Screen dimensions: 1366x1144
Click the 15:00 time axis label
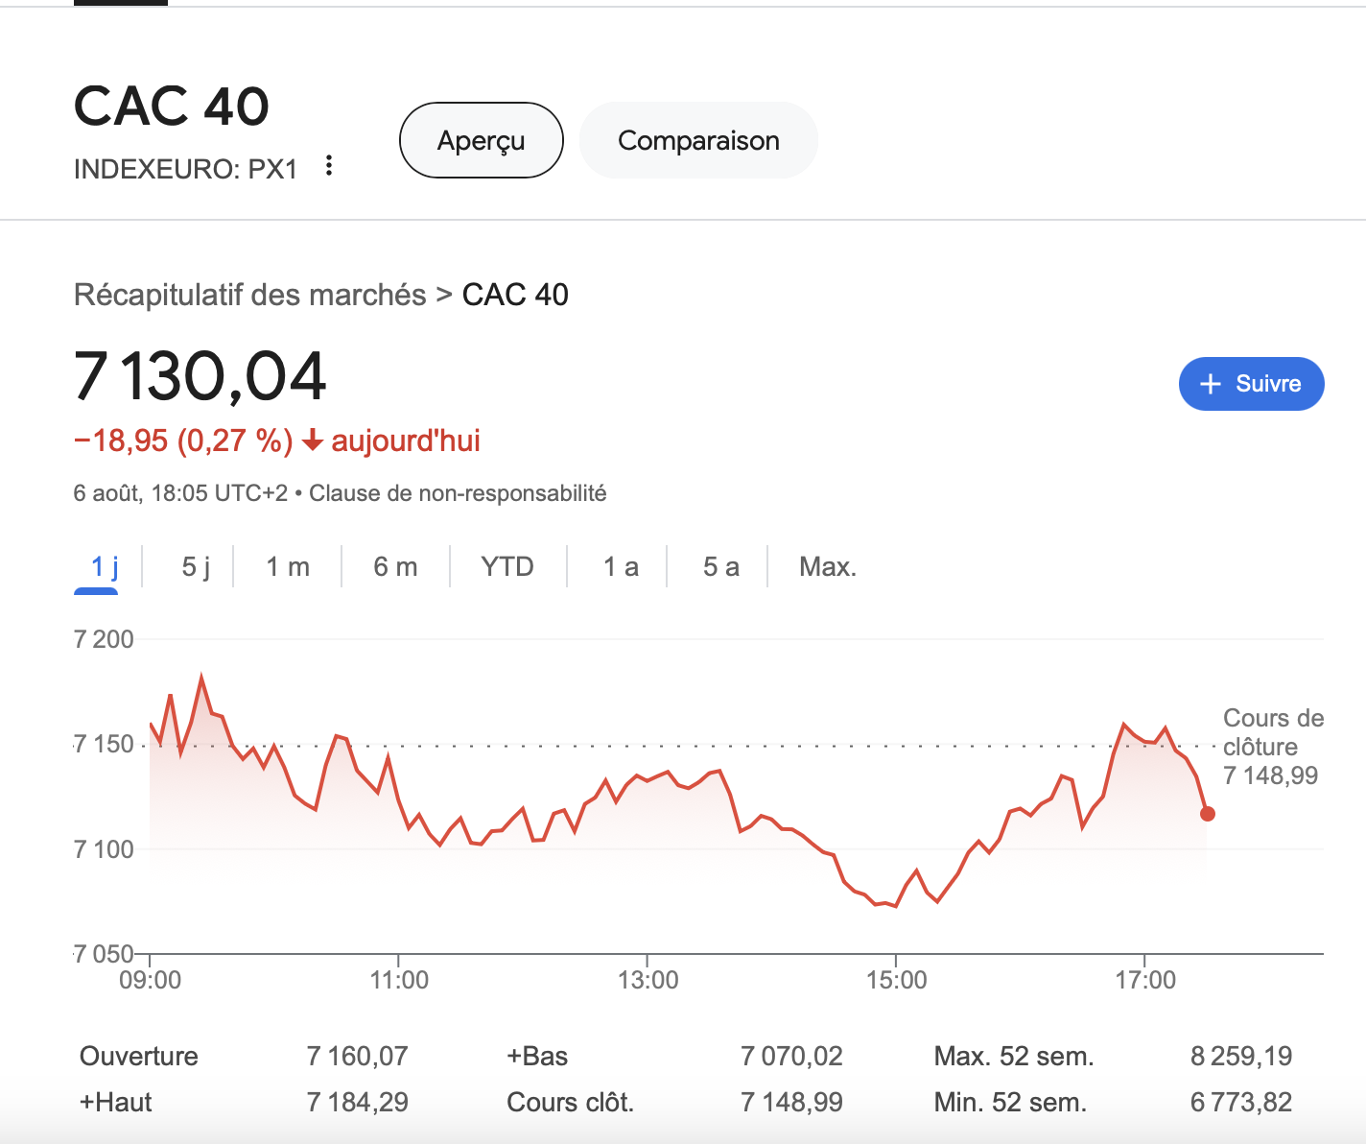click(896, 980)
